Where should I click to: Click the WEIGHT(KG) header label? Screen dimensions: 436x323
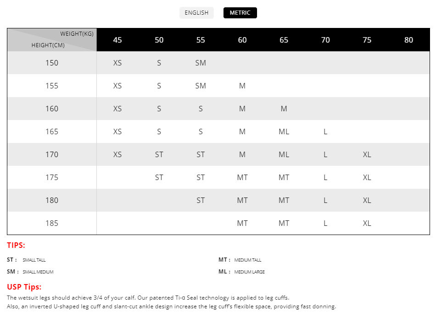coord(77,34)
